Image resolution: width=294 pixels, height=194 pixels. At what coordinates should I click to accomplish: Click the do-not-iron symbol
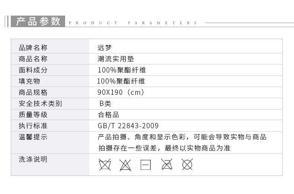tap(166, 164)
